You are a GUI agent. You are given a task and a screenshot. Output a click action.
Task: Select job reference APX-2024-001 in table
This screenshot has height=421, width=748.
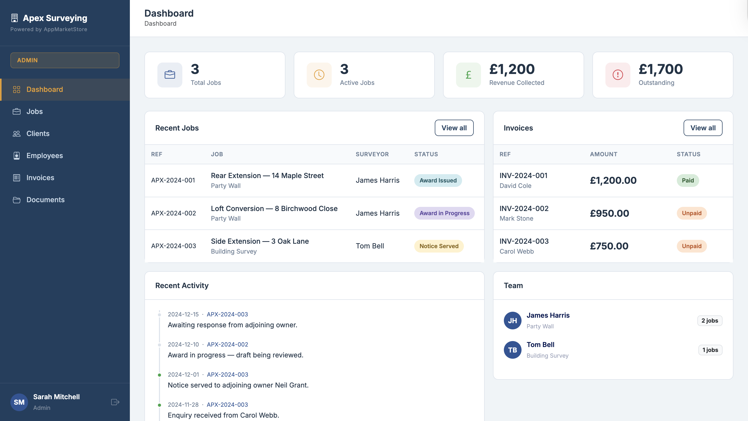coord(173,180)
